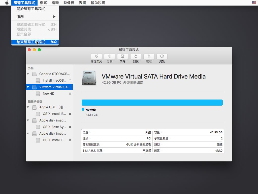
Task: Click the blue NewHD legend color square
Action: pos(83,109)
